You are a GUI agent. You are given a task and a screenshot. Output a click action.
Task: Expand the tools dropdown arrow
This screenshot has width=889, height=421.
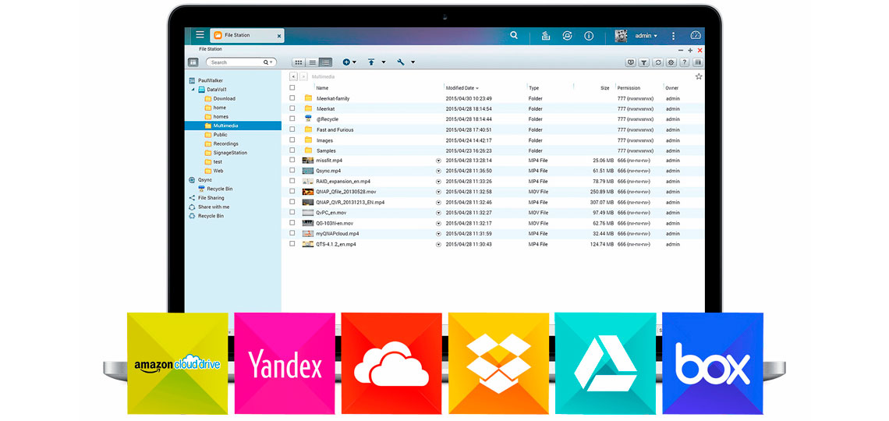click(x=413, y=62)
